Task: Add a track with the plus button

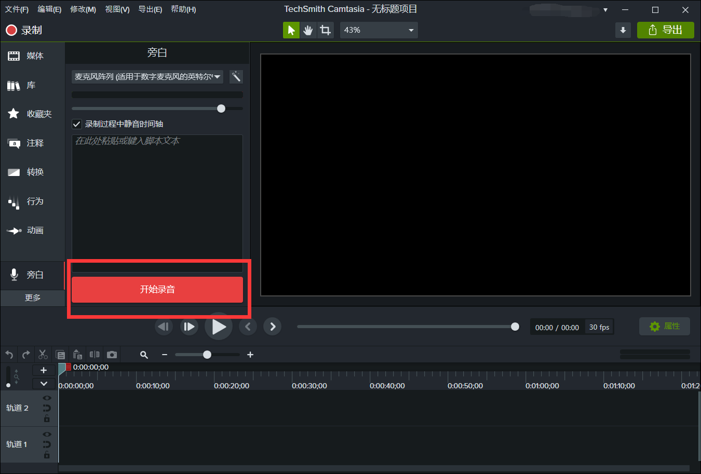Action: click(x=44, y=370)
